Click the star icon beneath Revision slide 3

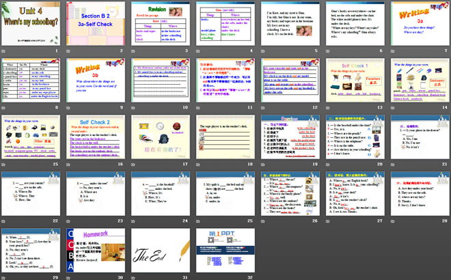(133, 51)
